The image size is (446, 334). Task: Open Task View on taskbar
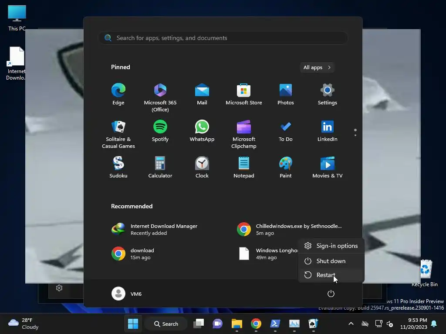click(x=199, y=324)
